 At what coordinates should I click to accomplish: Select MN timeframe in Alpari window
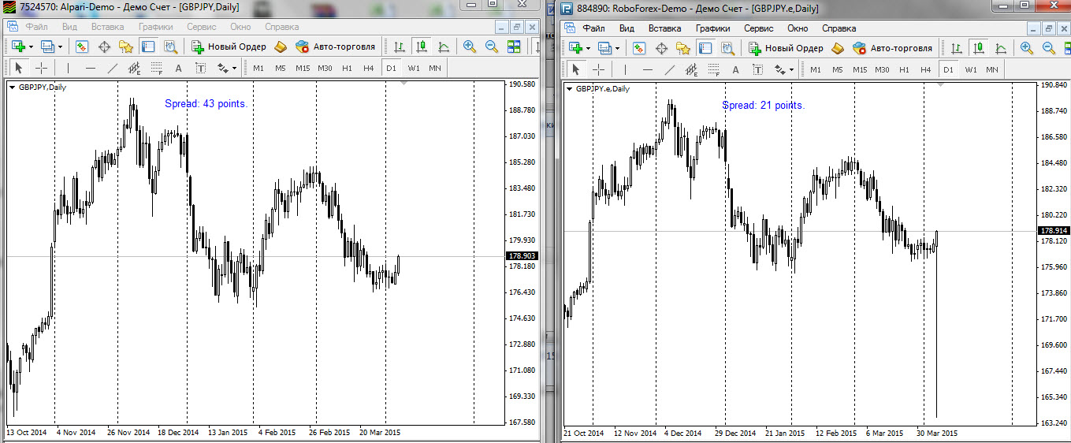pyautogui.click(x=435, y=68)
